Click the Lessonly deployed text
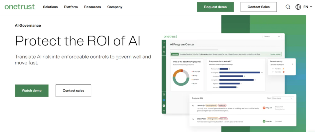The width and height of the screenshot is (315, 132). pos(277,65)
